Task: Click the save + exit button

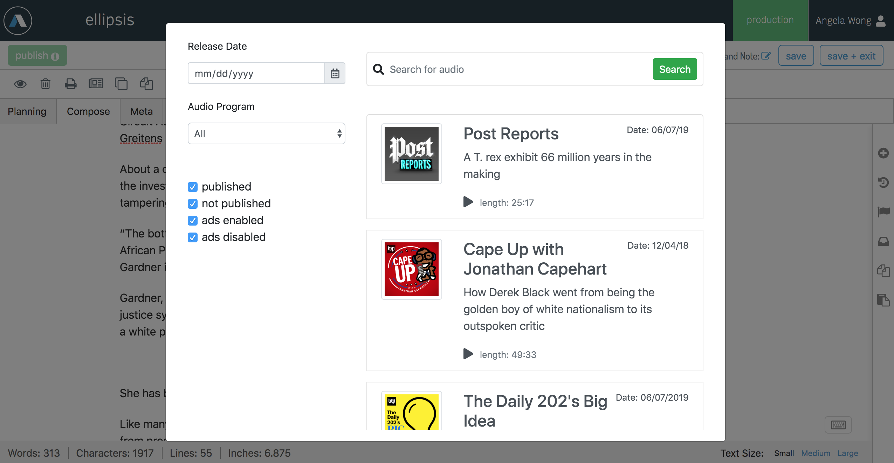Action: pyautogui.click(x=851, y=56)
